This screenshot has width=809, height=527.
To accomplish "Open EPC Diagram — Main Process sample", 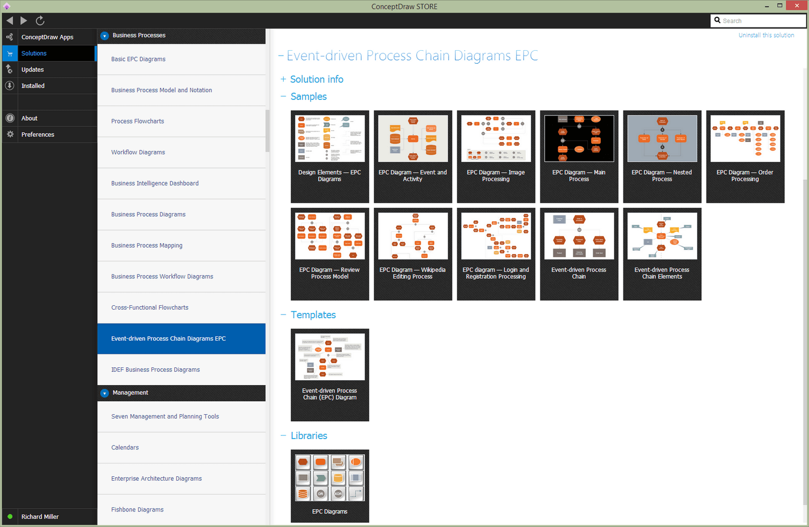I will pos(579,156).
